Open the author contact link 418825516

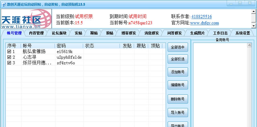201,17
